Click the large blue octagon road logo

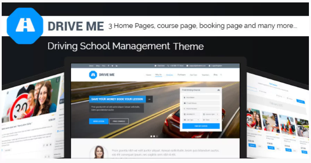pos(25,26)
